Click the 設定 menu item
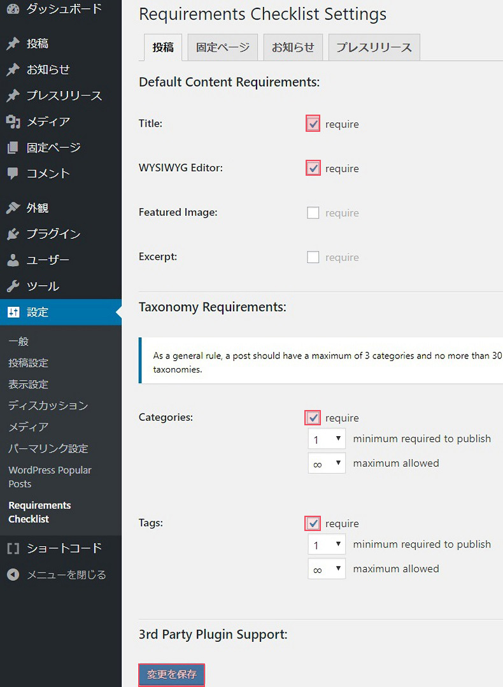 tap(60, 312)
